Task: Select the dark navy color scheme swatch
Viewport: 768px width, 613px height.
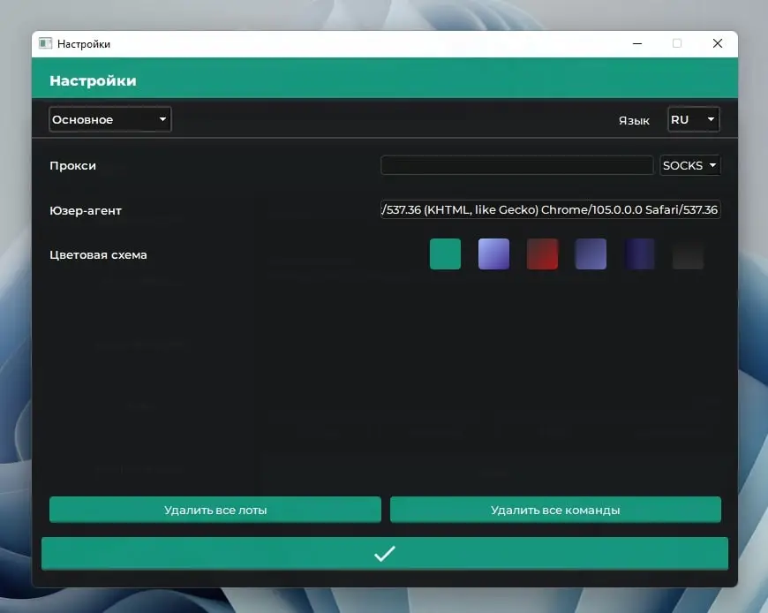Action: 639,254
